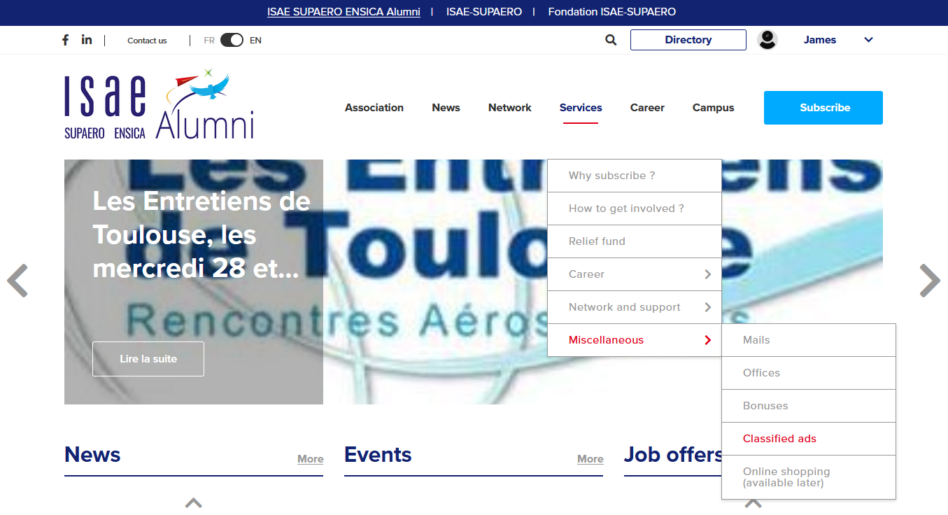
Task: Open the Contact us link
Action: pyautogui.click(x=147, y=41)
